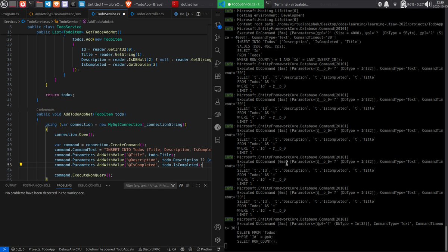Open the Bluetooth tray icon
Viewport: 448px width, 252px height.
379,4
